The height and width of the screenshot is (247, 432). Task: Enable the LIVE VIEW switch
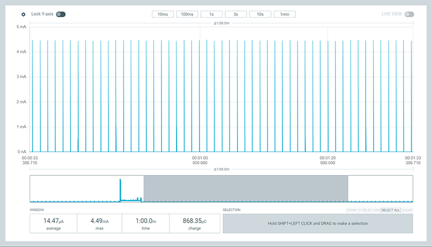click(x=409, y=15)
